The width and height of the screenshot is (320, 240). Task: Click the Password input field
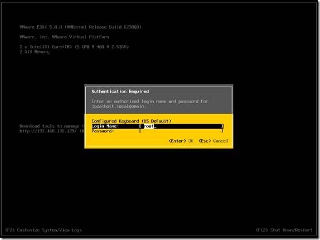coord(181,131)
